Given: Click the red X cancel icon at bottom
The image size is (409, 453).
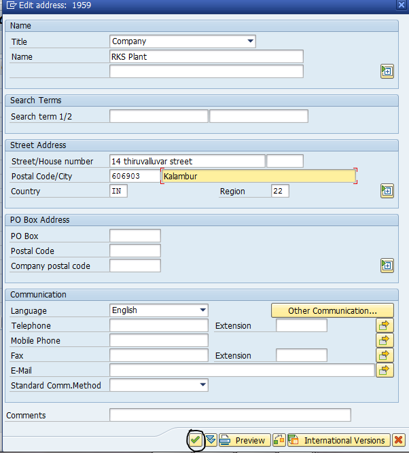Looking at the screenshot, I should click(x=399, y=440).
